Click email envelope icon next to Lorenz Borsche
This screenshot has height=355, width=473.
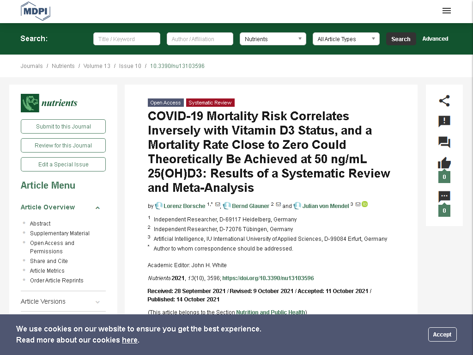[218, 204]
